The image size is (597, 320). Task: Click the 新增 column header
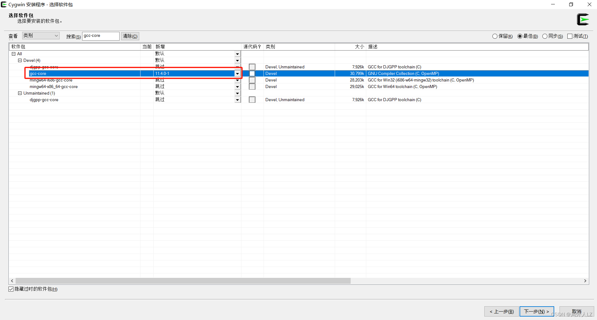[197, 47]
